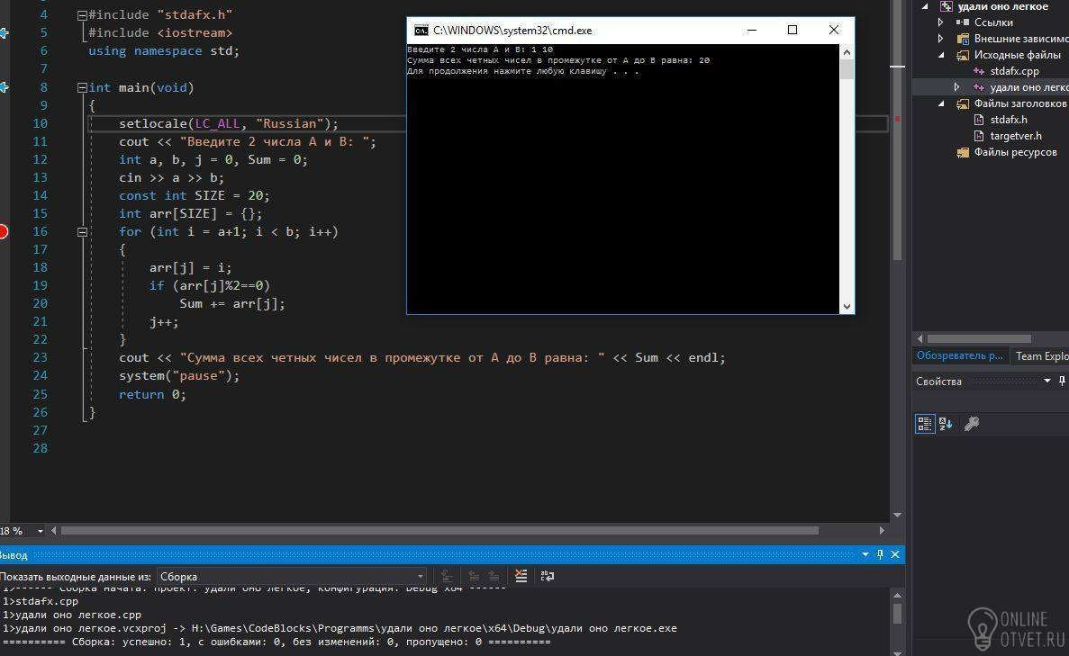Show properties in Categorized view

coord(925,424)
